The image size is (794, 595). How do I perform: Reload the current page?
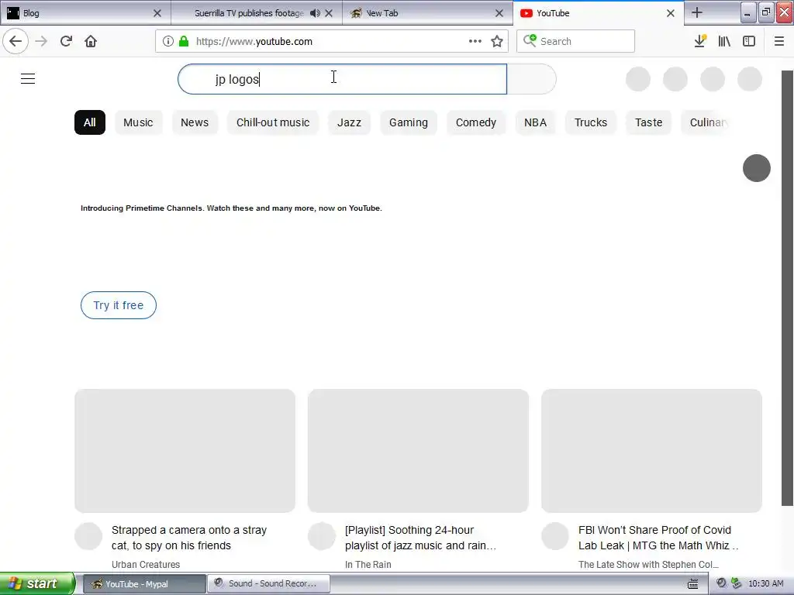point(66,41)
